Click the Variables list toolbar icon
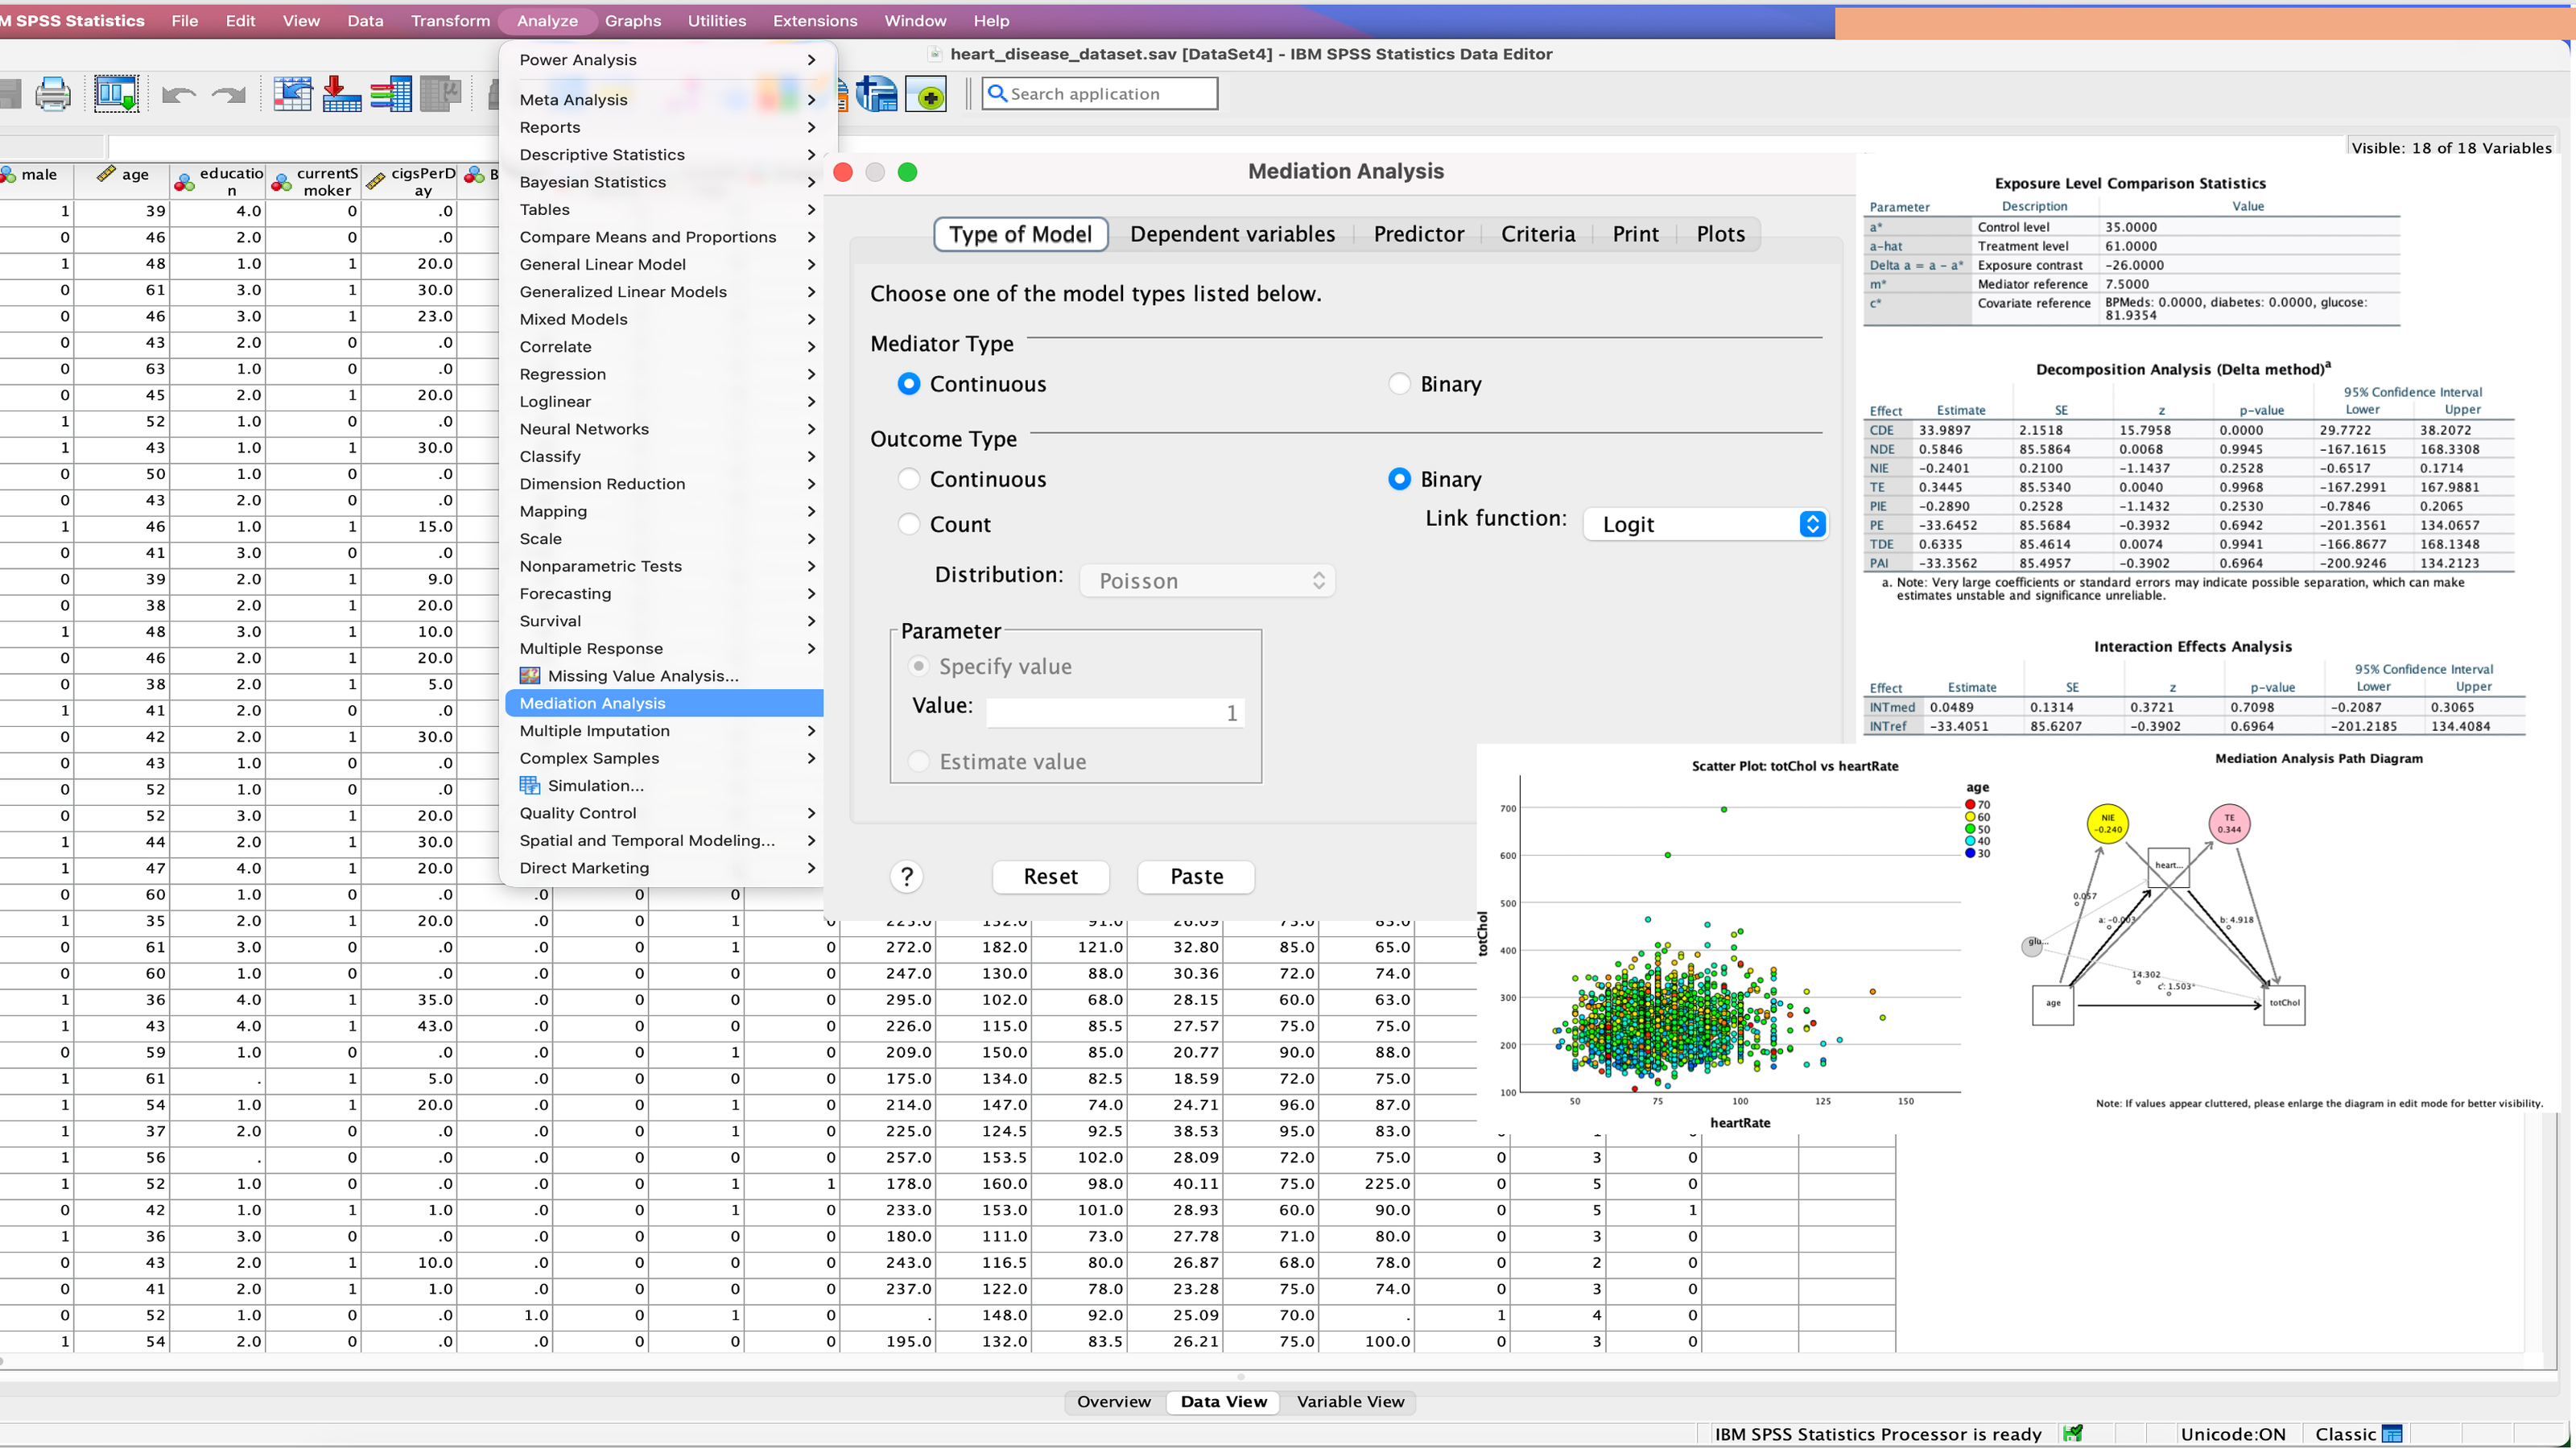This screenshot has height=1449, width=2576. [390, 94]
